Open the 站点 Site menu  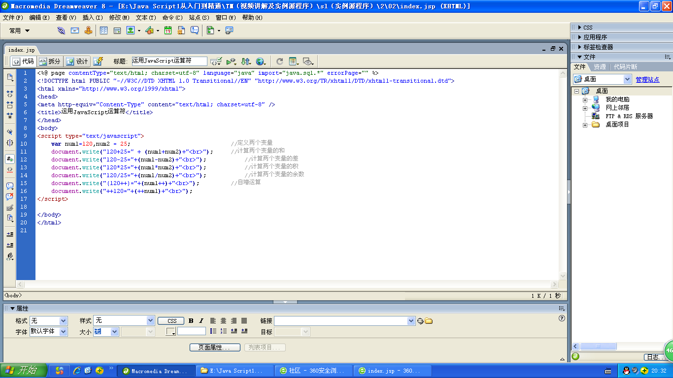click(199, 17)
